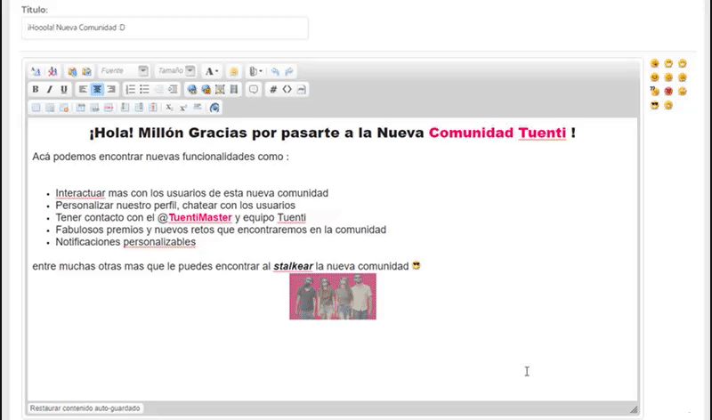Click the insert link globe icon
The image size is (712, 420).
tap(192, 90)
